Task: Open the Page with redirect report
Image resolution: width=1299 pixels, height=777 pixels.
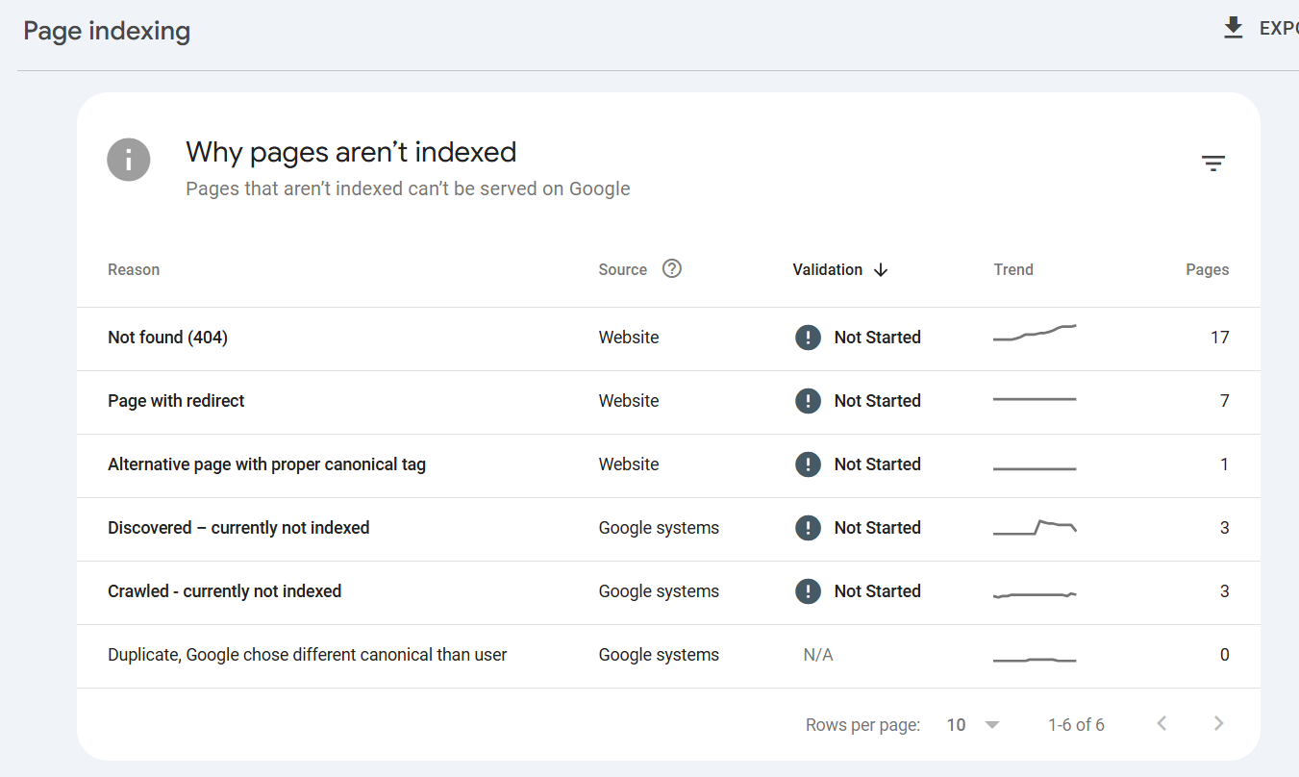Action: point(176,400)
